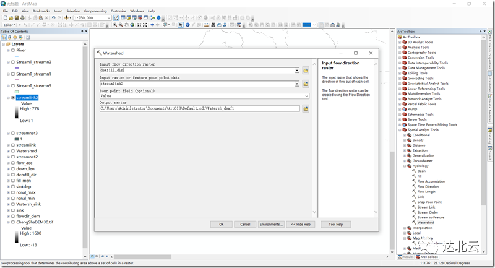Screen dimensions: 495x268
Task: Open the Pour point field dropdown
Action: click(x=306, y=96)
